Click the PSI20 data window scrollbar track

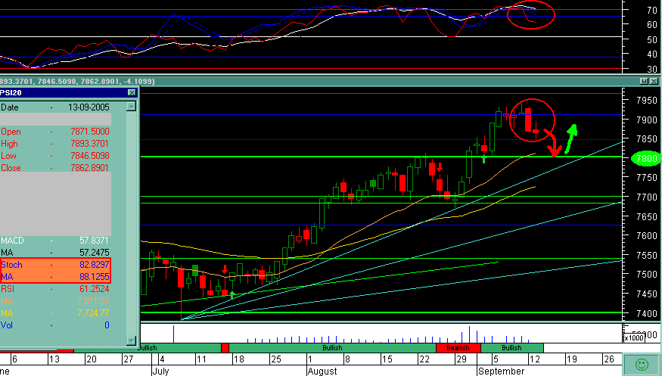132,224
